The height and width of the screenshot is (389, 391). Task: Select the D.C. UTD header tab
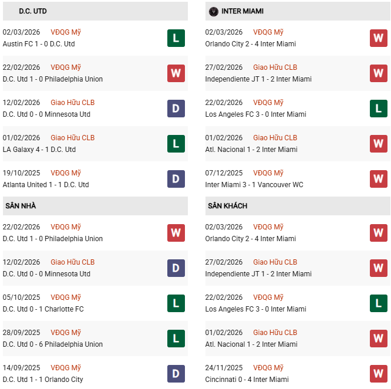33,11
